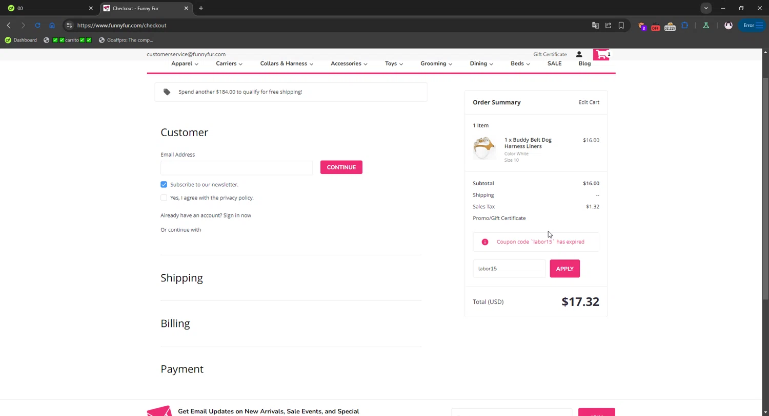The height and width of the screenshot is (416, 769).
Task: Expand the Carriers menu
Action: (229, 63)
